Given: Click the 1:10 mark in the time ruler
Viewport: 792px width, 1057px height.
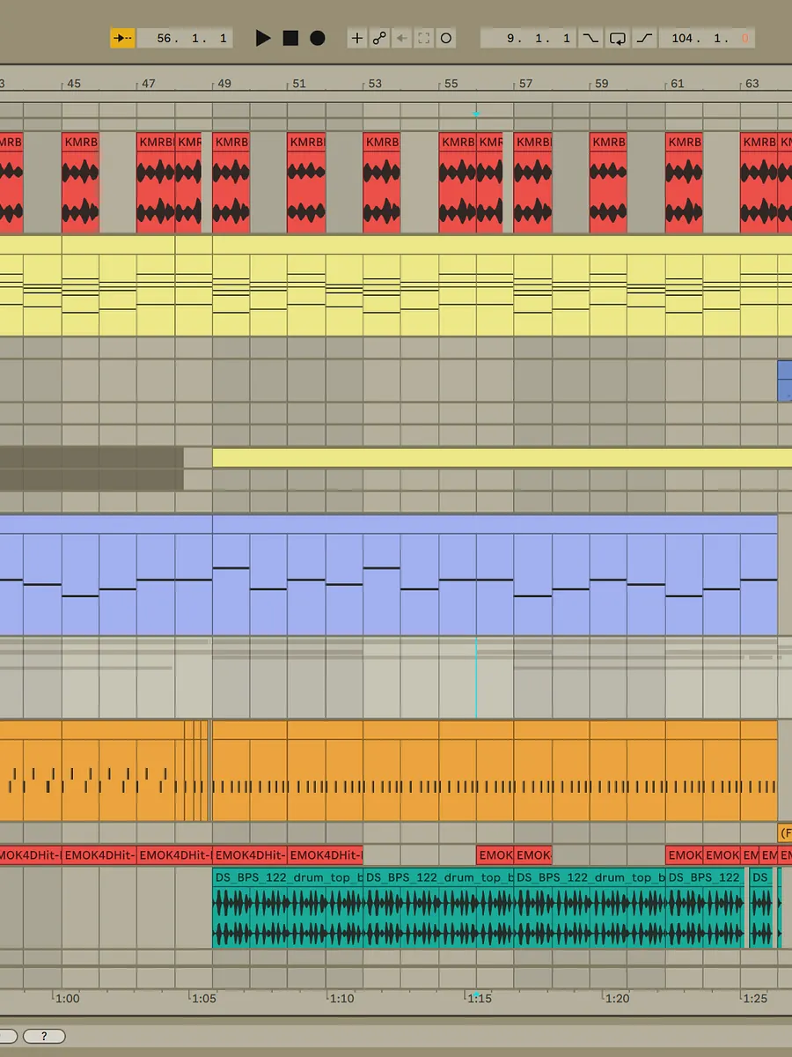Looking at the screenshot, I should 342,998.
